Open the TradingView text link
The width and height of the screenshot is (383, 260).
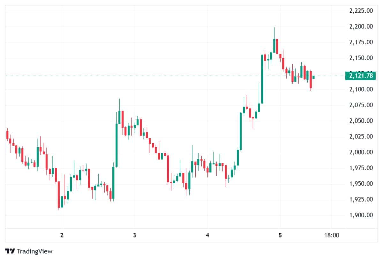[x=34, y=251]
